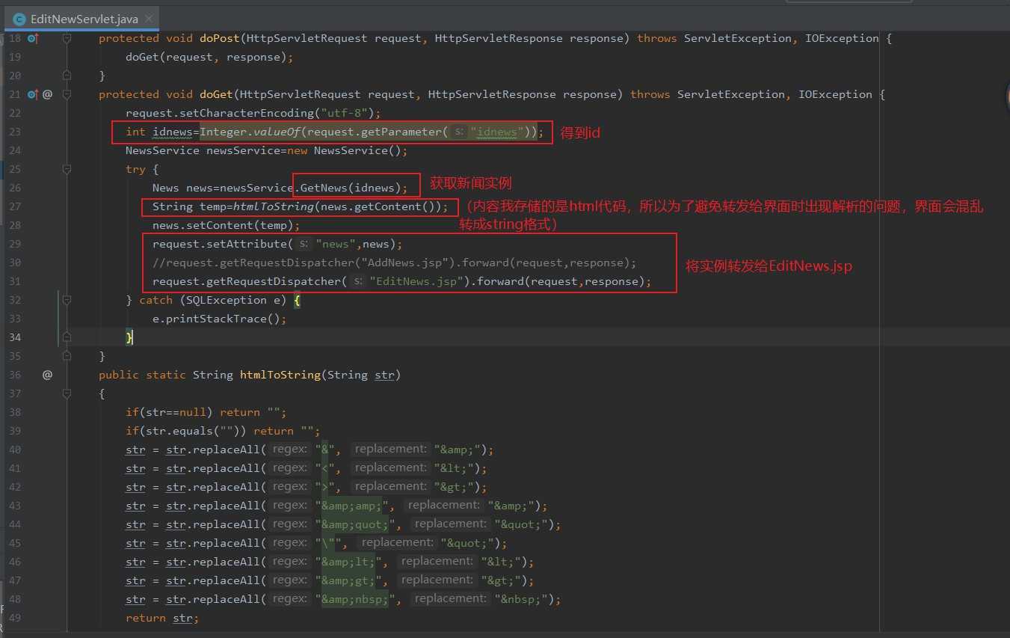Click news.setContent(temp) statement
Screen dimensions: 1010x638
click(226, 225)
